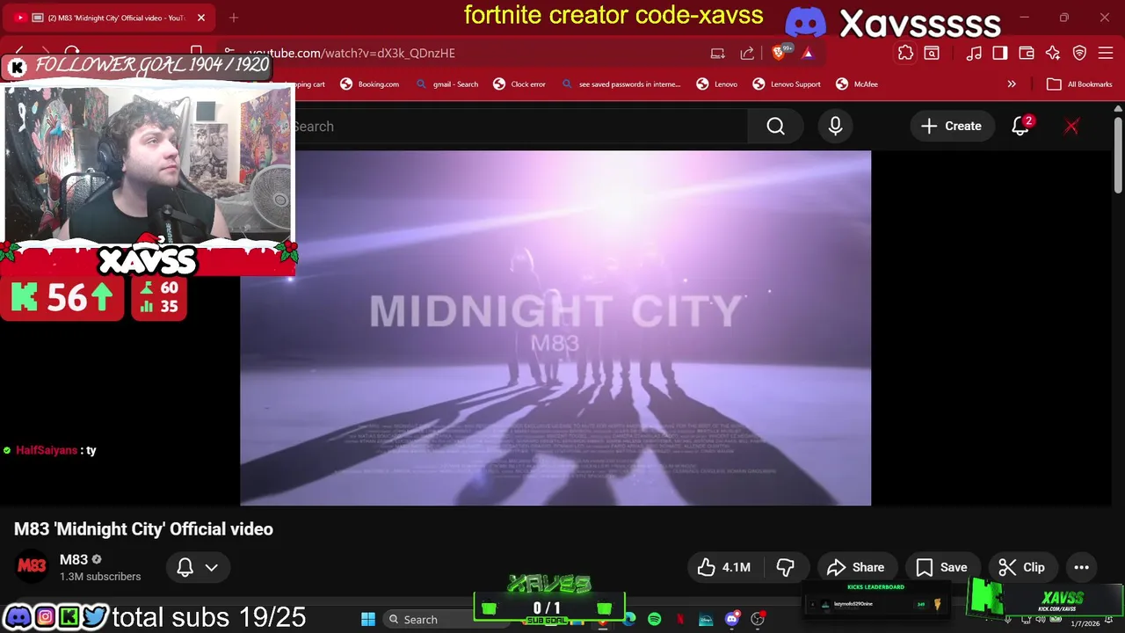Viewport: 1125px width, 633px height.
Task: Open Netflix from the taskbar
Action: click(x=680, y=619)
